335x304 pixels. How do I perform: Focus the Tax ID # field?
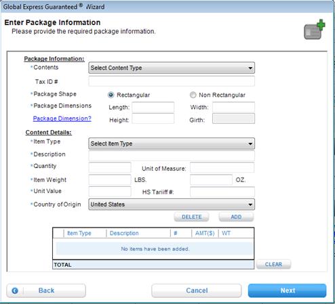pos(172,81)
